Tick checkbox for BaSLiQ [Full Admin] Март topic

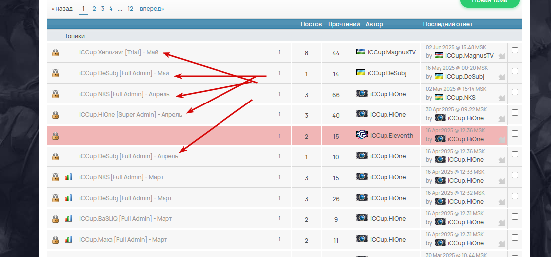pos(515,216)
